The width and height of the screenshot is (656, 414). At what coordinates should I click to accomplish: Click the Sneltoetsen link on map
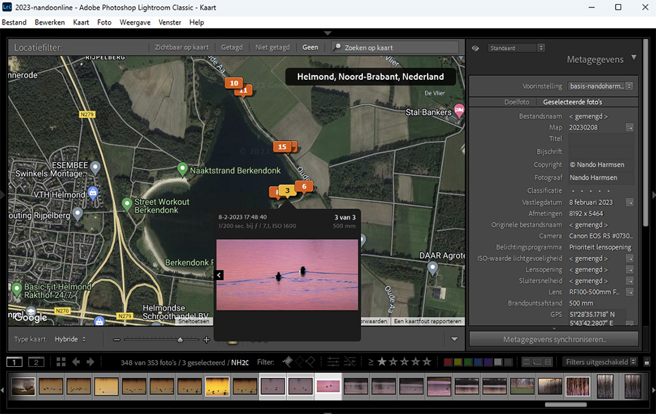pyautogui.click(x=193, y=321)
